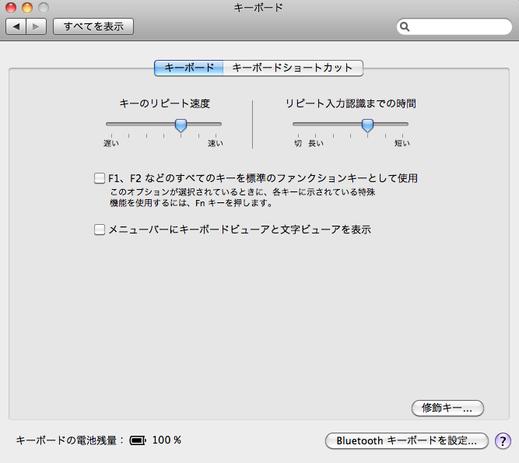This screenshot has height=463, width=519.
Task: Click the 100 % battery text
Action: (x=167, y=440)
